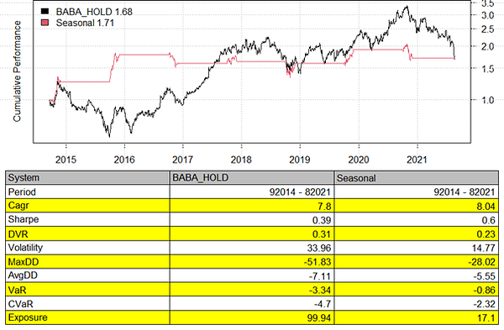
Task: Select the CVaR row label
Action: point(20,304)
